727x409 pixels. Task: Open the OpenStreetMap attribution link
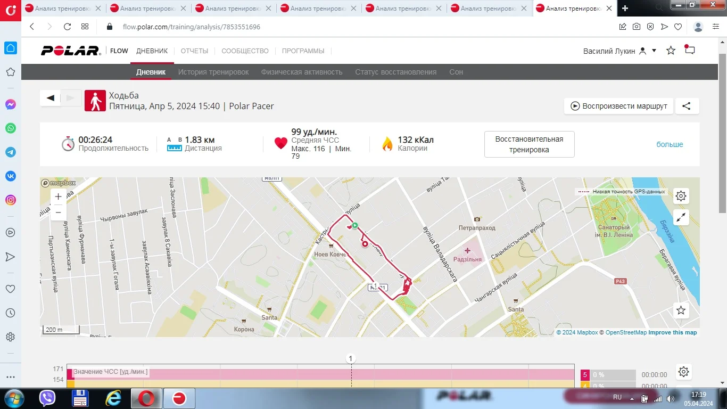[x=626, y=332]
